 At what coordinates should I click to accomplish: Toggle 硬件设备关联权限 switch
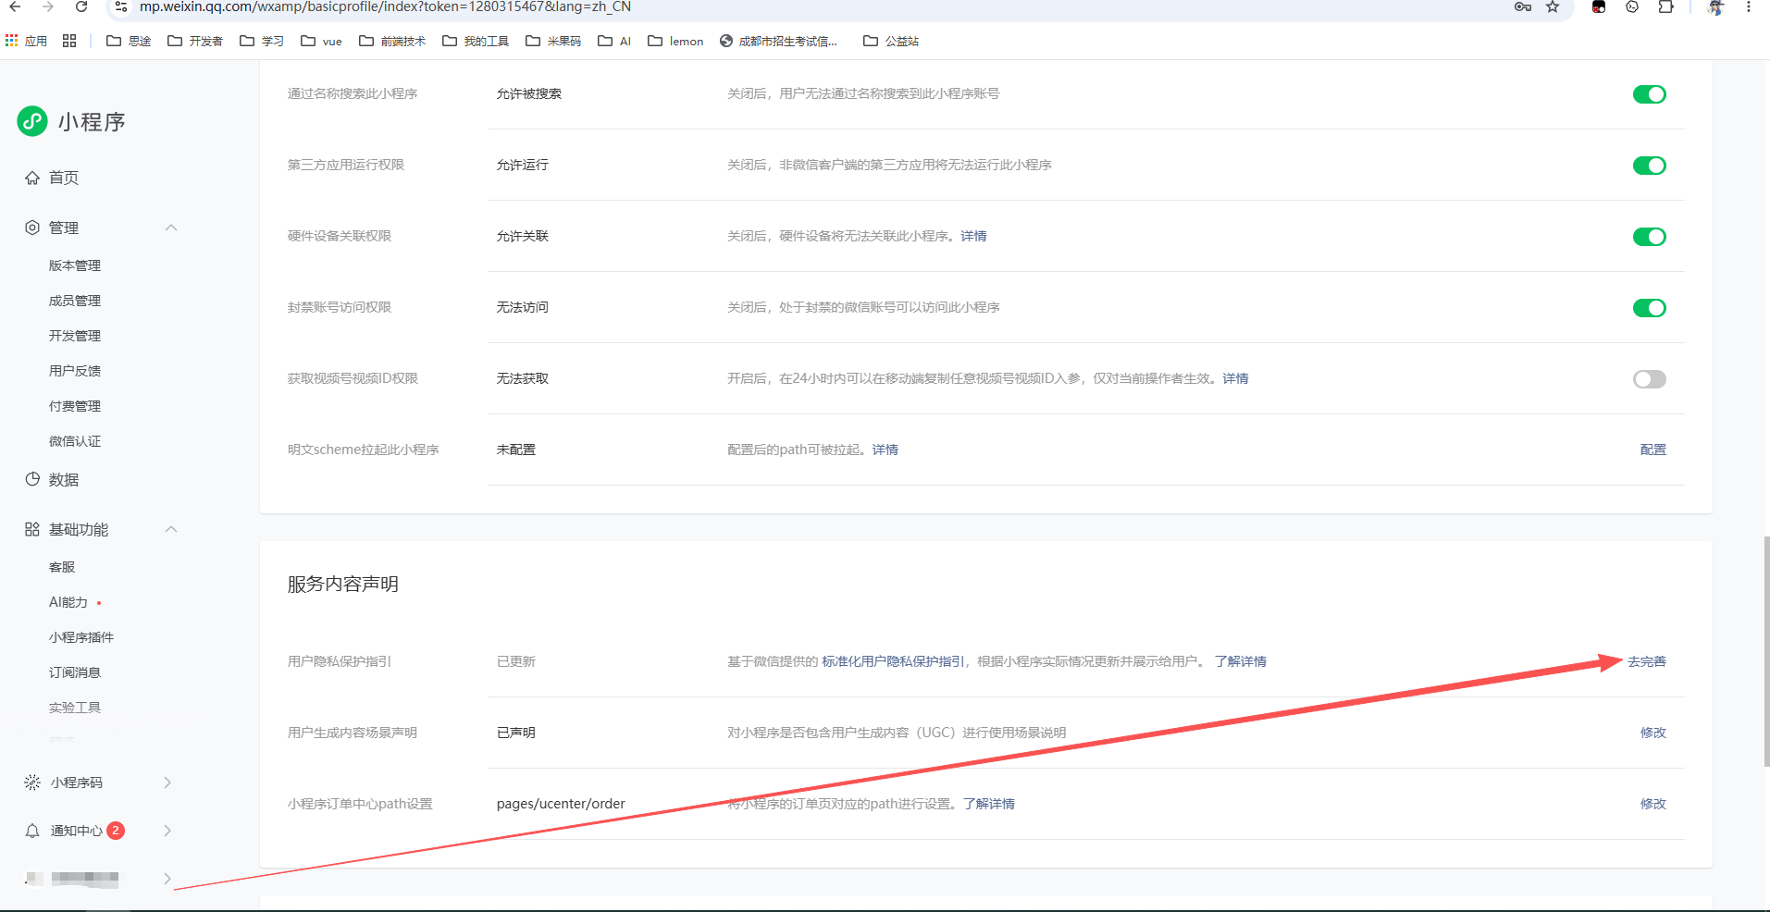click(1649, 237)
